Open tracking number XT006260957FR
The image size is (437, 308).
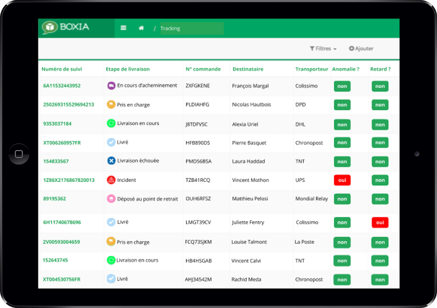tap(62, 143)
